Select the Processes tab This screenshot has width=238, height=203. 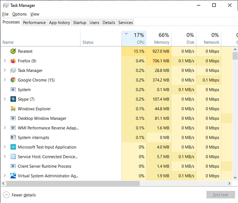click(x=11, y=22)
